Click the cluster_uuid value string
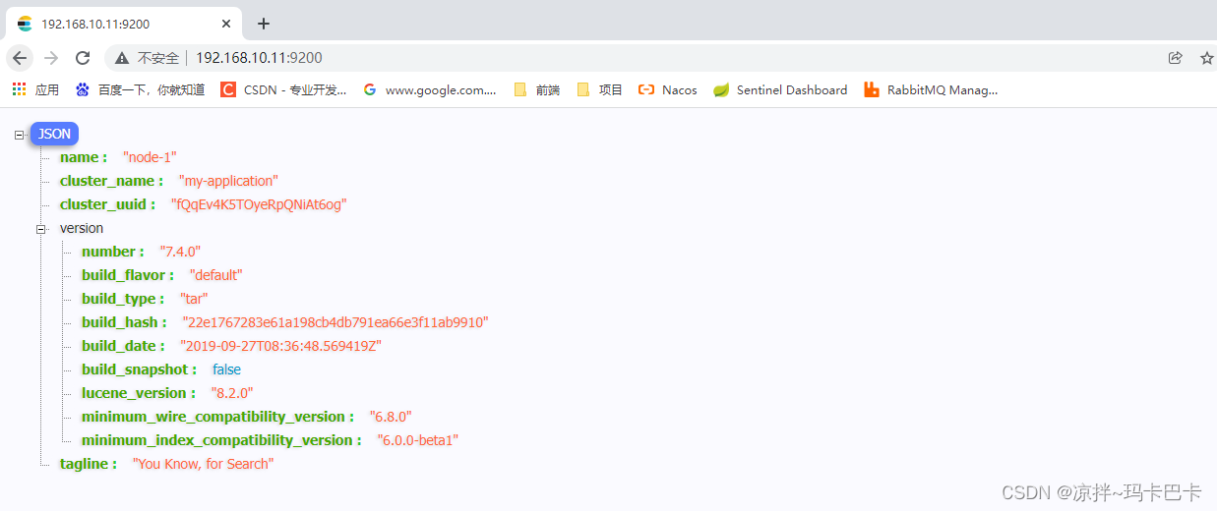 pos(259,204)
